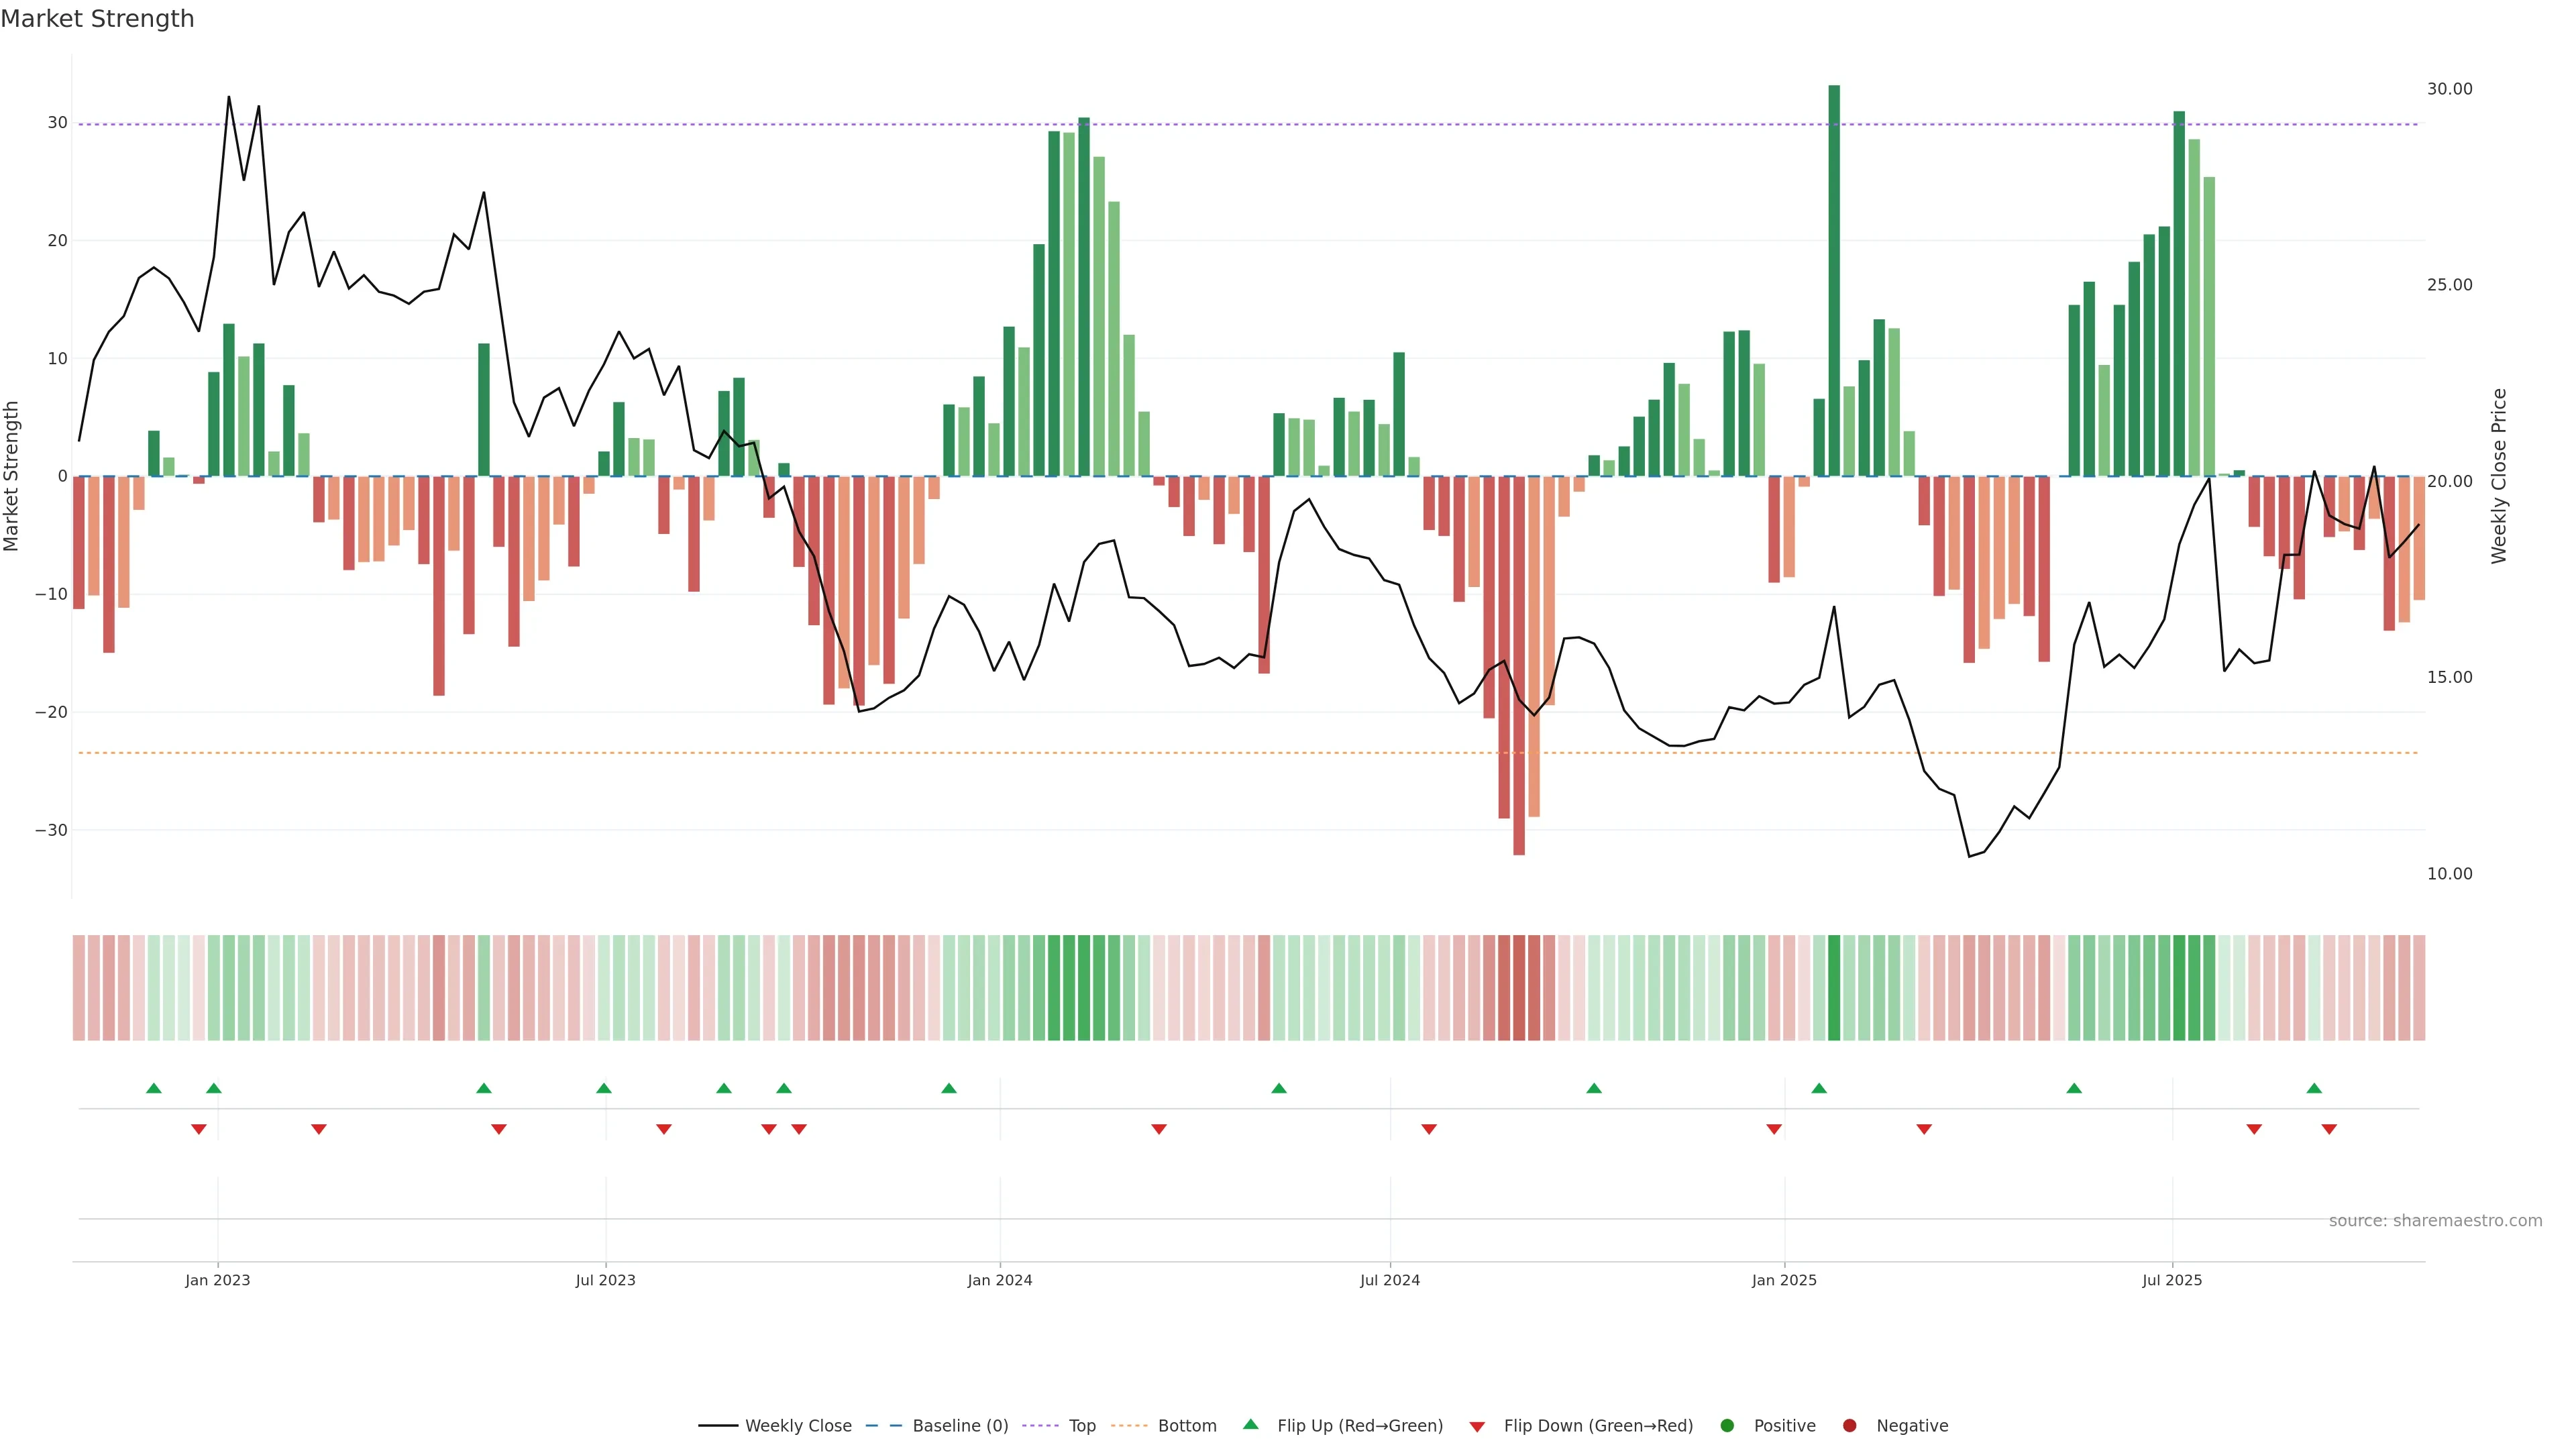This screenshot has width=2576, height=1449.
Task: Click the last green flip-up triangle marker
Action: click(x=2314, y=1088)
